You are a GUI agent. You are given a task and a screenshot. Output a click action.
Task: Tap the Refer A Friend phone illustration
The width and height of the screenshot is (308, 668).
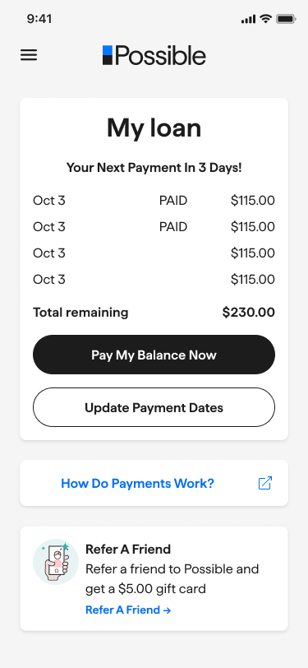tap(56, 562)
